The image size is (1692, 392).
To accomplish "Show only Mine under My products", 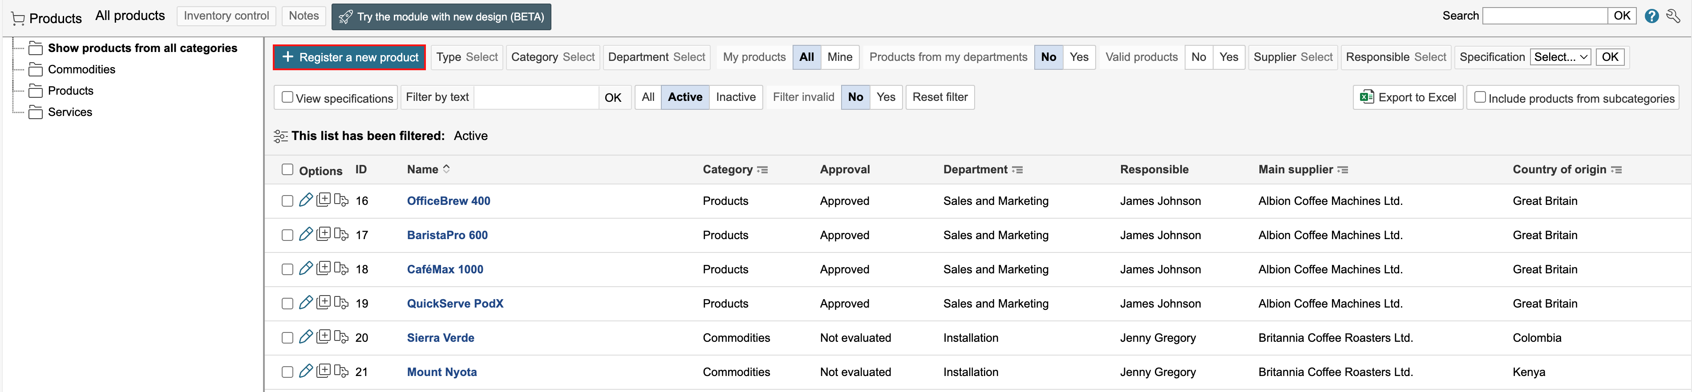I will (x=839, y=57).
